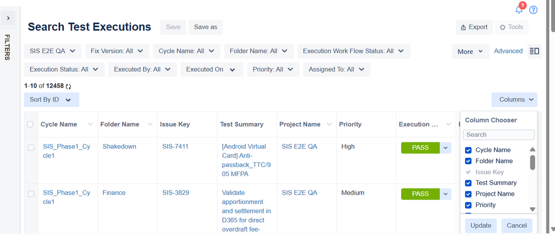The image size is (555, 235).
Task: Click the notification bell icon
Action: [x=519, y=10]
